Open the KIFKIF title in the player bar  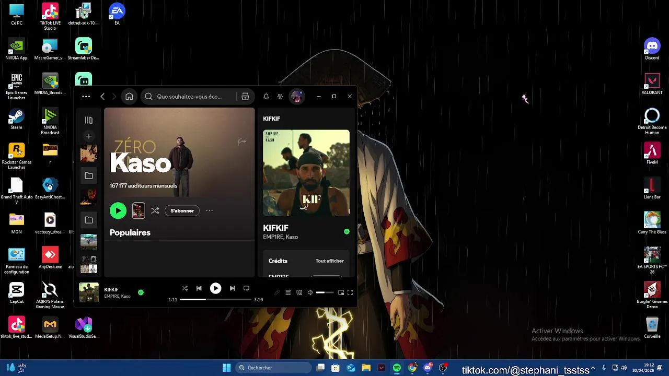(x=111, y=289)
